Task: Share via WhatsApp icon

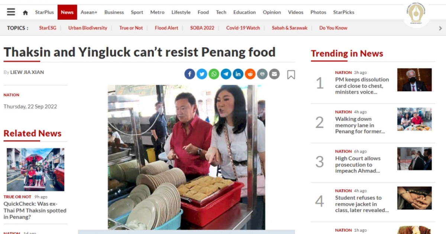Action: tap(214, 74)
